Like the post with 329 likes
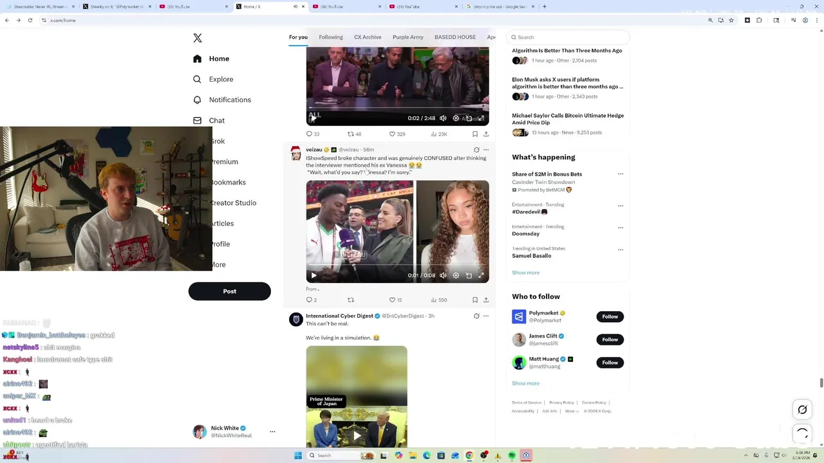Viewport: 824px width, 463px height. tap(397, 134)
